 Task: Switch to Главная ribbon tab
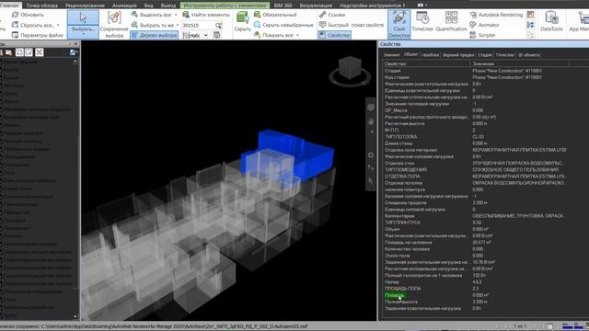(9, 6)
